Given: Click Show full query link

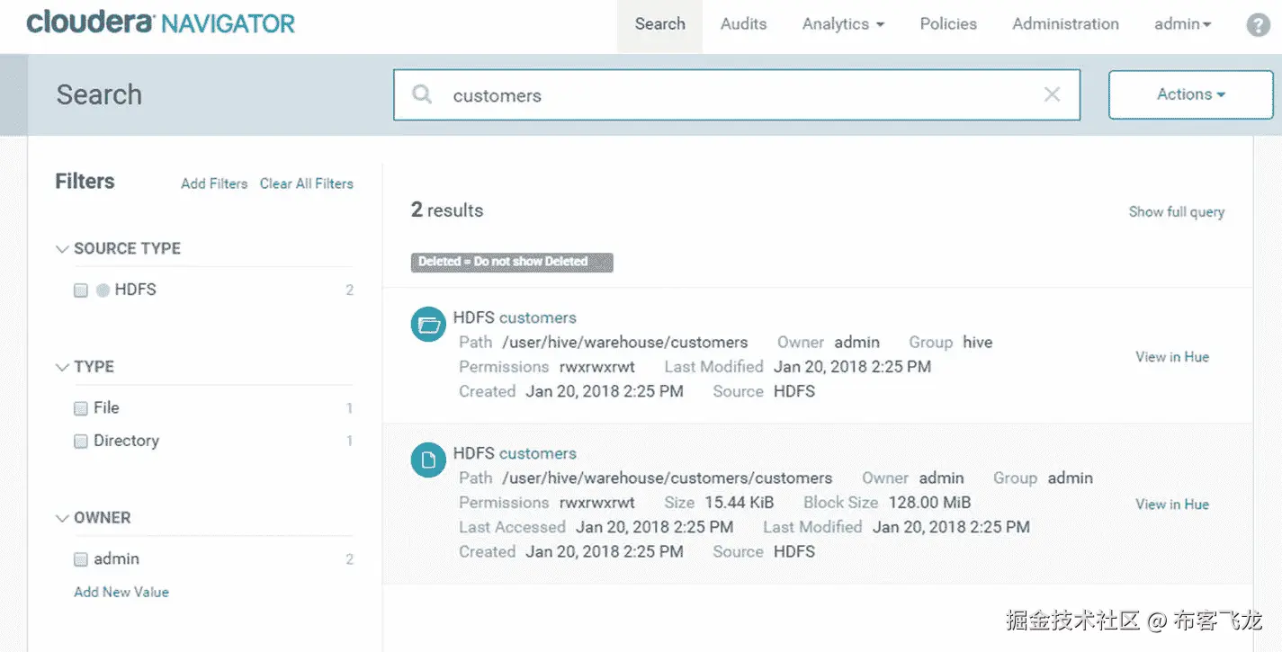Looking at the screenshot, I should pos(1177,212).
